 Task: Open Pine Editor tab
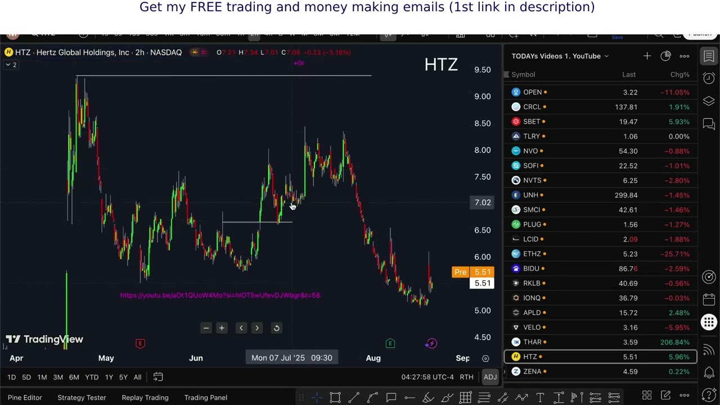click(25, 398)
